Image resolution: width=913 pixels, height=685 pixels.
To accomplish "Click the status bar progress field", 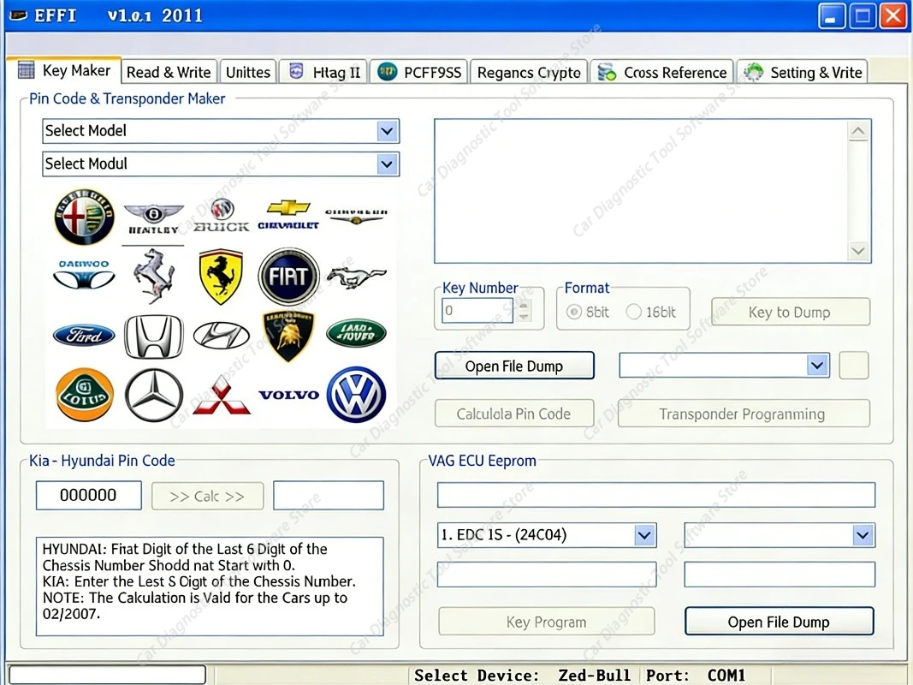I will click(x=107, y=675).
